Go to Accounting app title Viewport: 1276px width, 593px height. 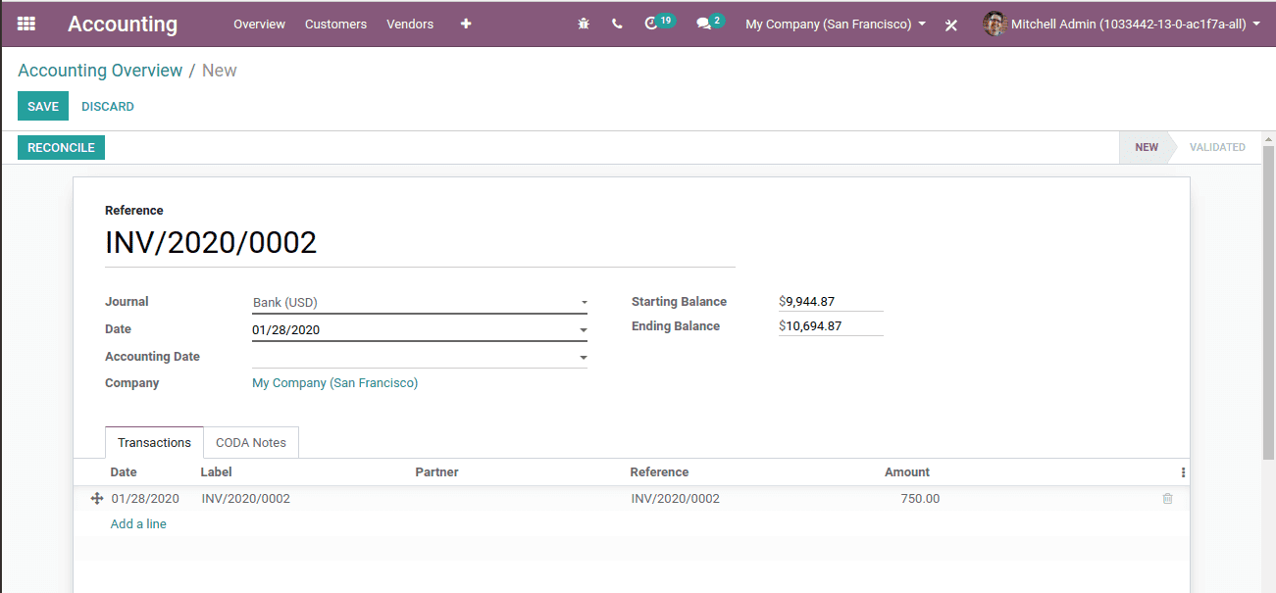pos(123,24)
